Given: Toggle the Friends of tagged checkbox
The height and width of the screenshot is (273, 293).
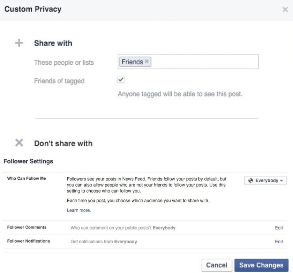Looking at the screenshot, I should 121,80.
